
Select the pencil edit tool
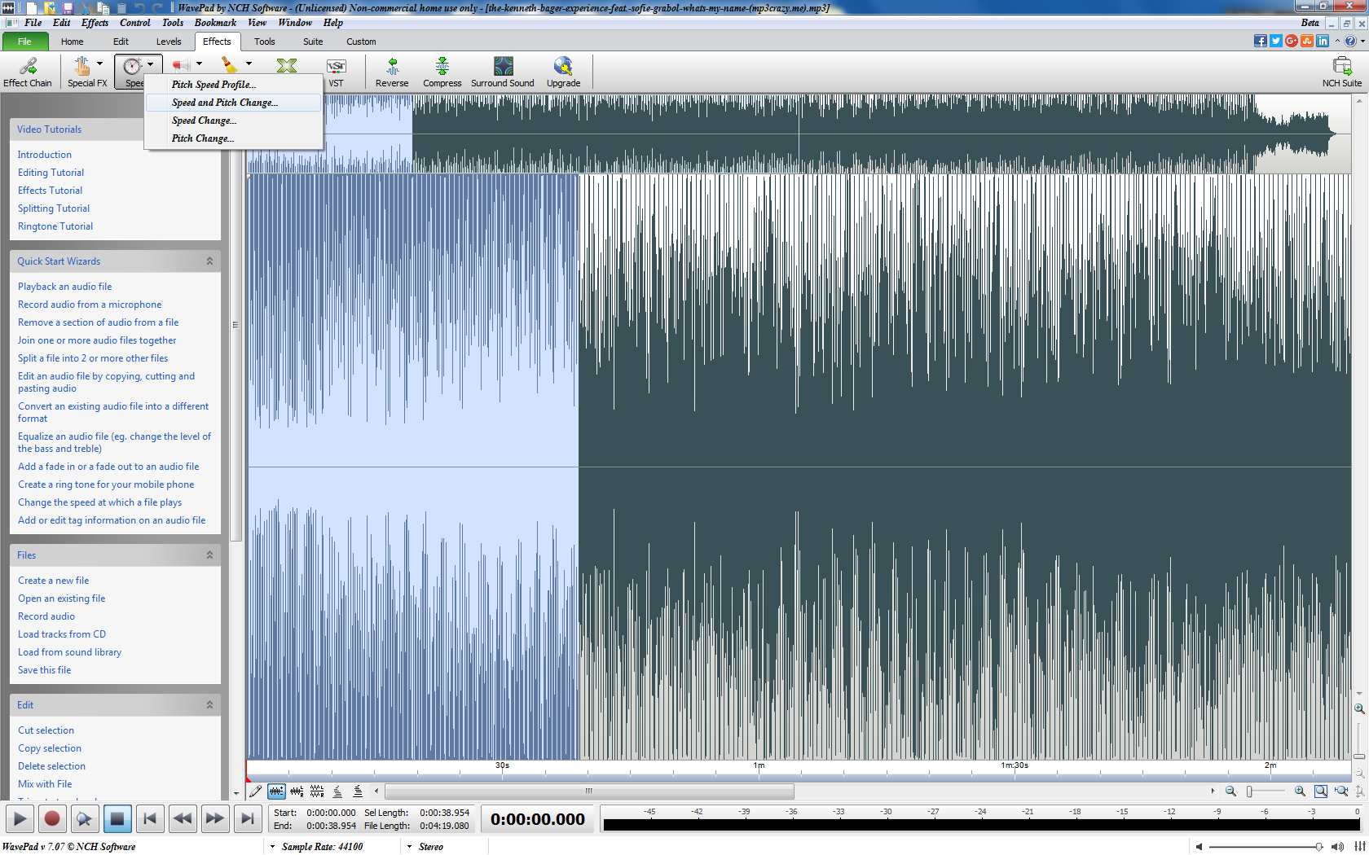pos(256,791)
